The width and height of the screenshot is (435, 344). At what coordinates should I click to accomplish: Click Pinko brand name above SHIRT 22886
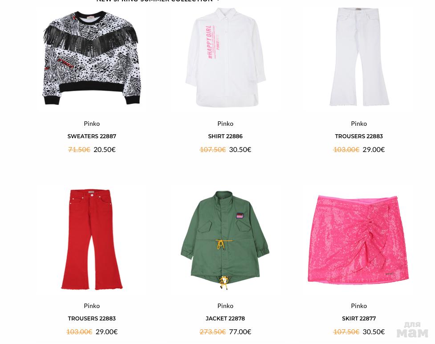pyautogui.click(x=225, y=124)
